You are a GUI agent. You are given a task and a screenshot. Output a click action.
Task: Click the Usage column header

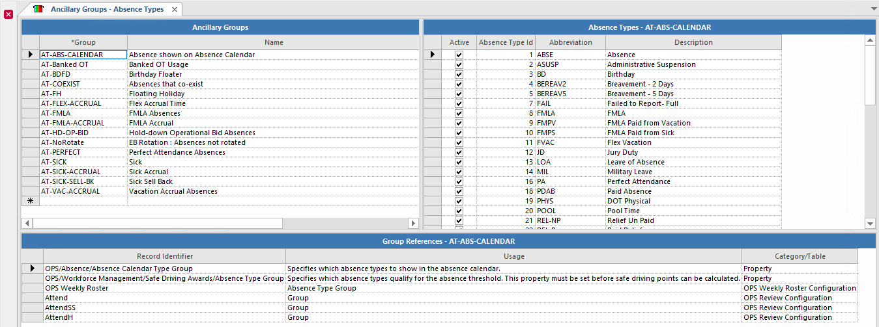[514, 256]
